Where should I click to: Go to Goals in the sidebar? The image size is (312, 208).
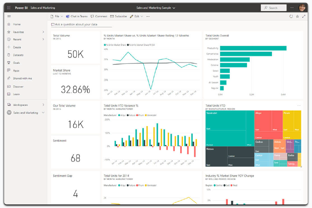[x=16, y=63]
